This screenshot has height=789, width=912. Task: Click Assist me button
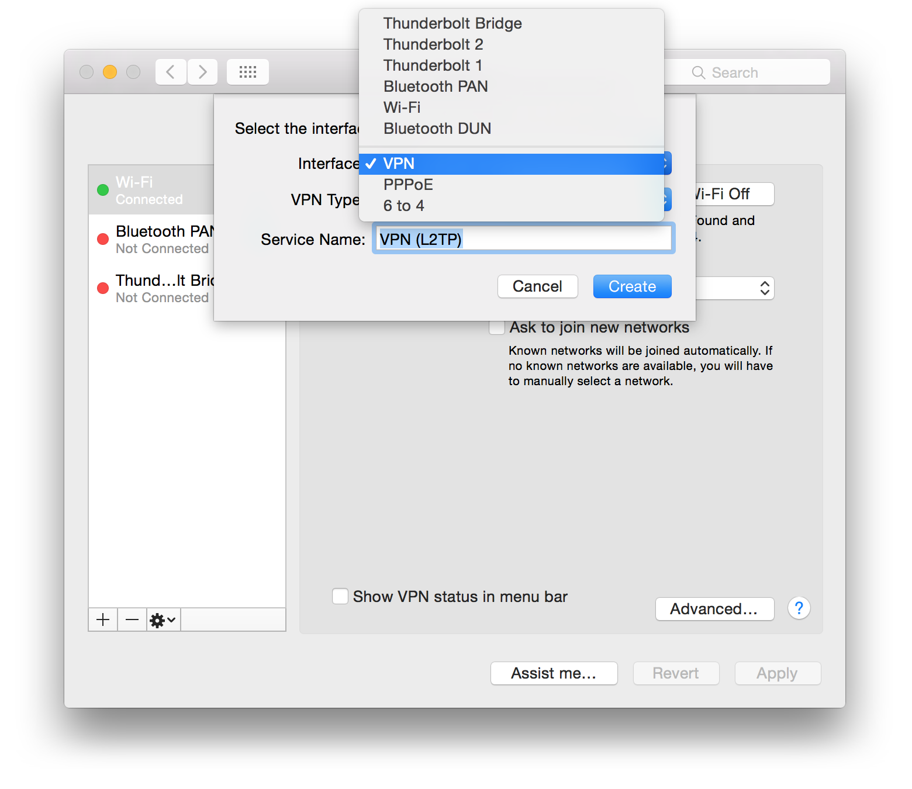click(x=554, y=673)
